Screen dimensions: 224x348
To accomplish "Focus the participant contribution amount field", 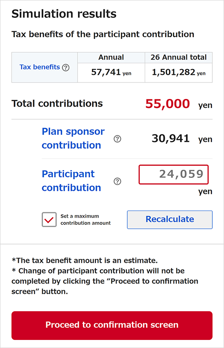I will point(174,174).
